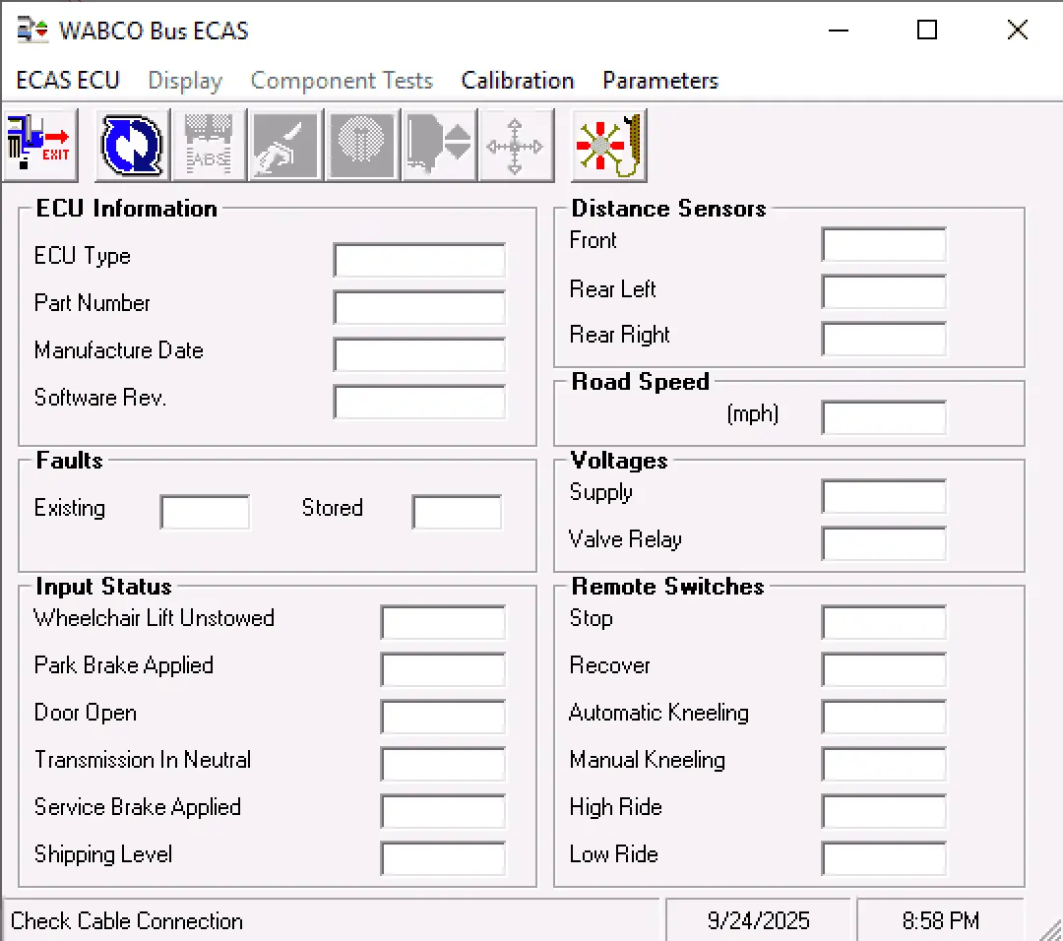Click the window resize grip corner
Image resolution: width=1063 pixels, height=941 pixels.
click(x=1049, y=929)
